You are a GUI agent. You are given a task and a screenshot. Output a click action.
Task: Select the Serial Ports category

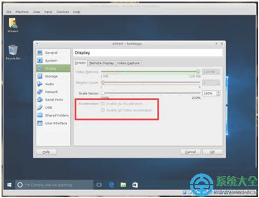[x=53, y=100]
